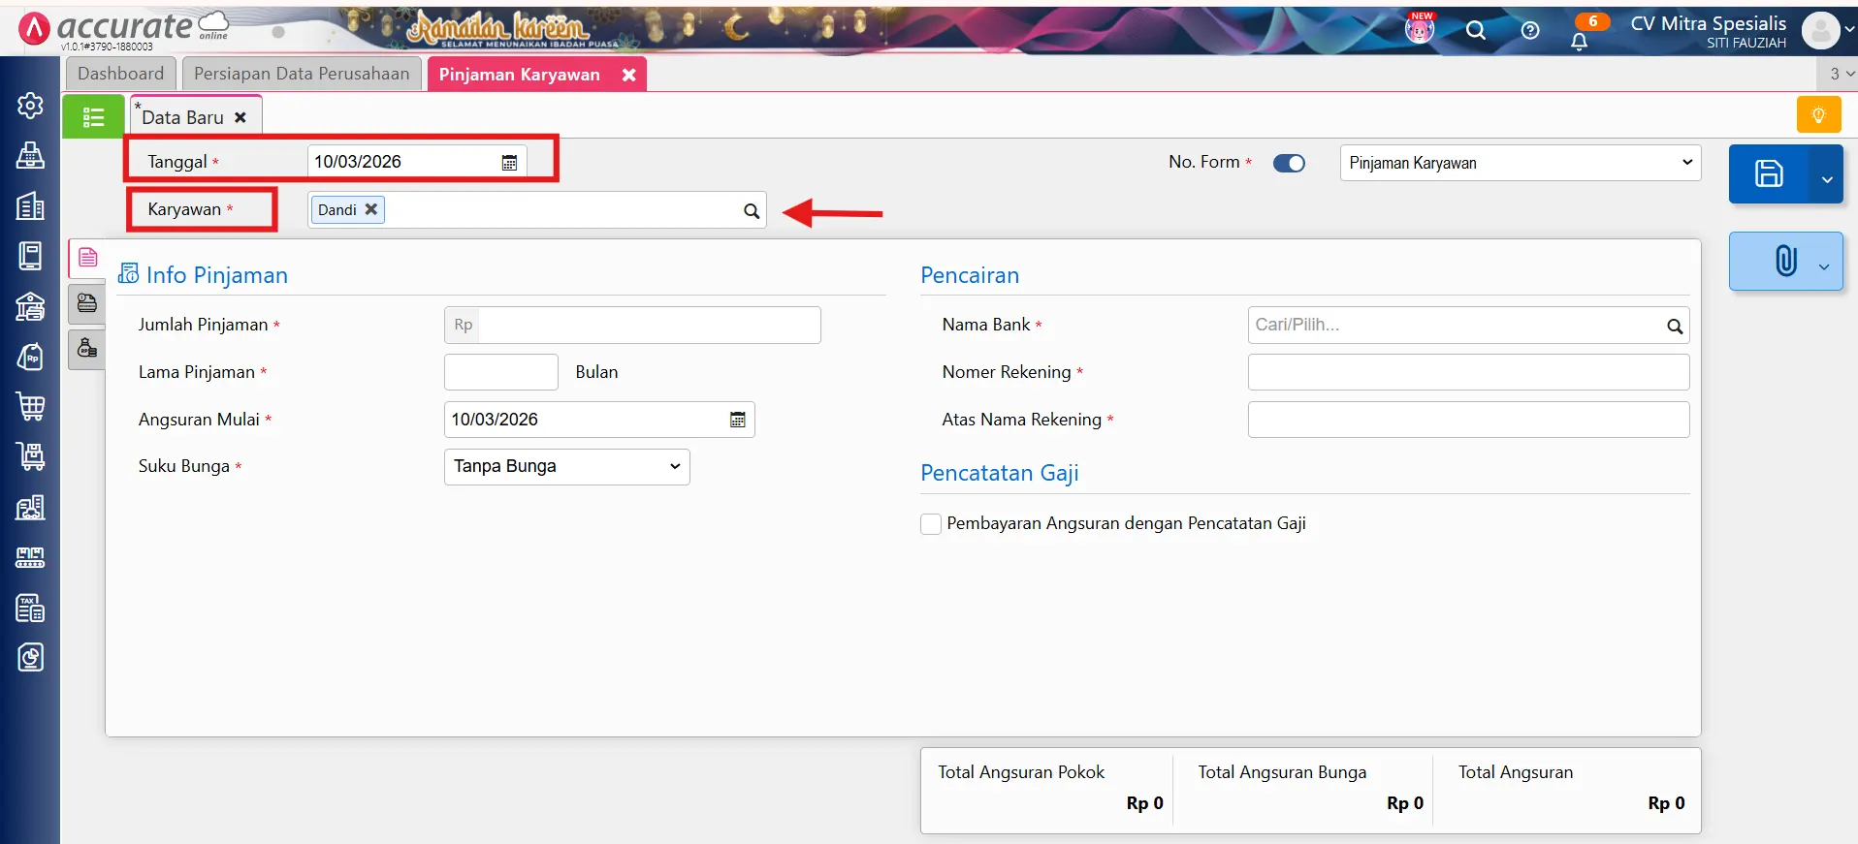Toggle the No. Form automatic numbering switch

pyautogui.click(x=1289, y=163)
